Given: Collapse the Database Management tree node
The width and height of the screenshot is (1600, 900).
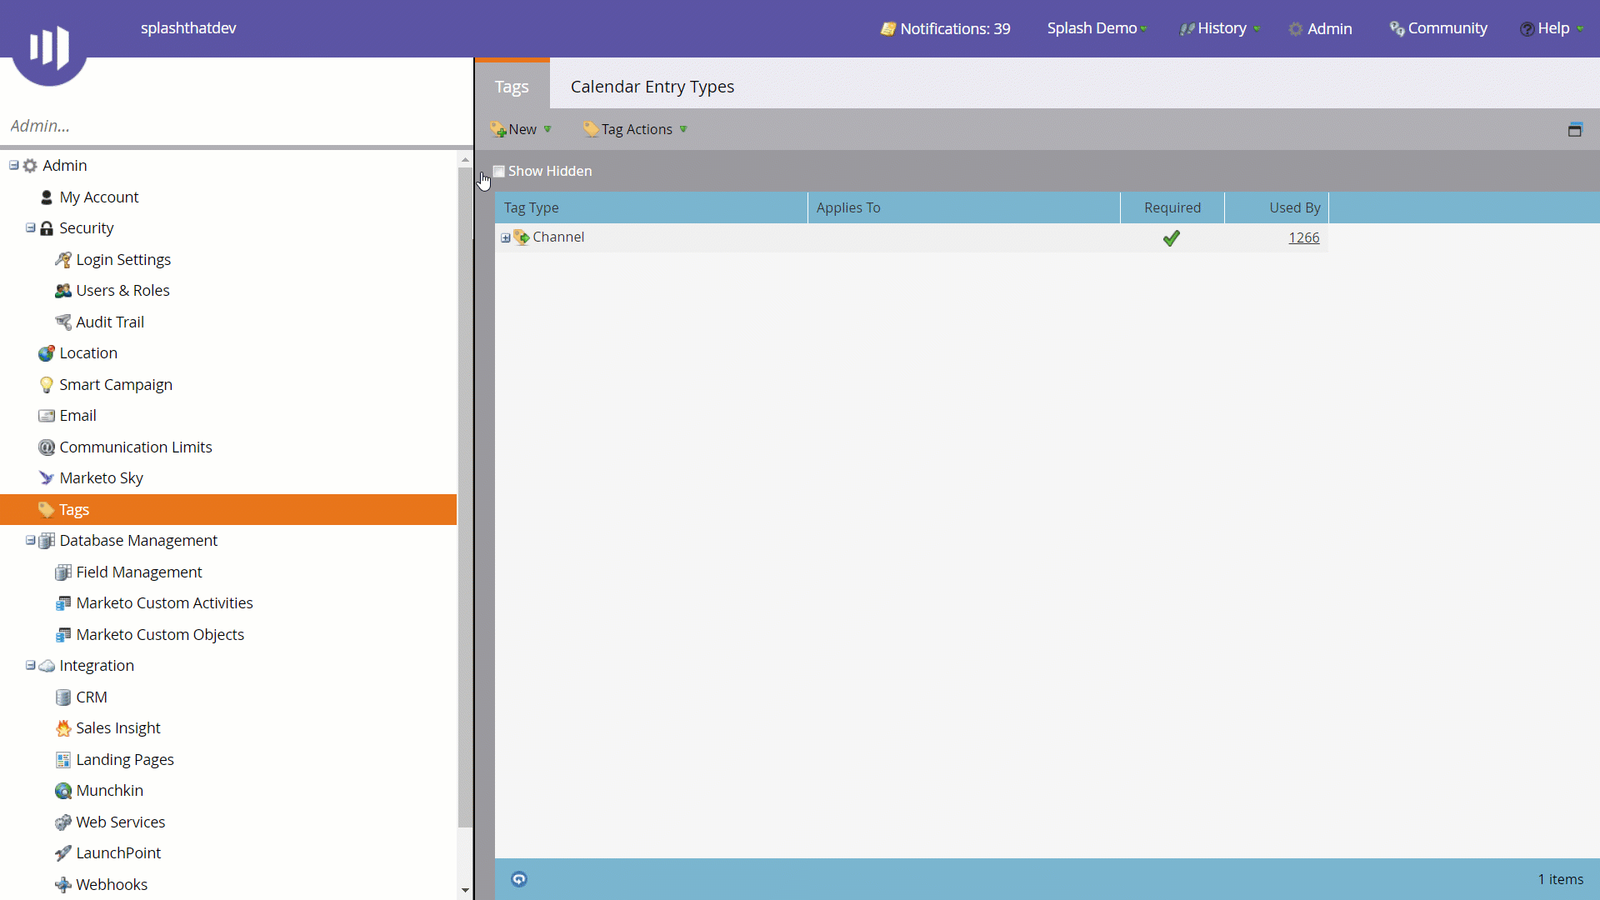Looking at the screenshot, I should click(x=31, y=540).
